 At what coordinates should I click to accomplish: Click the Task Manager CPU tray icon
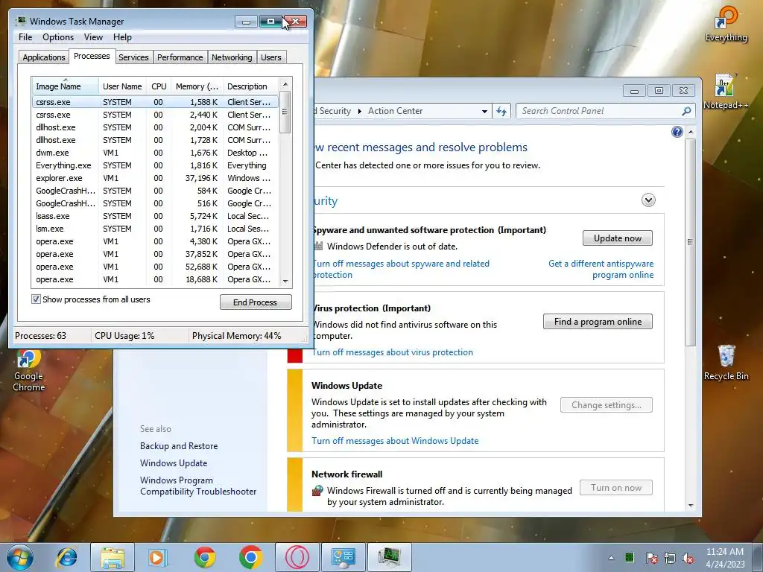(630, 557)
